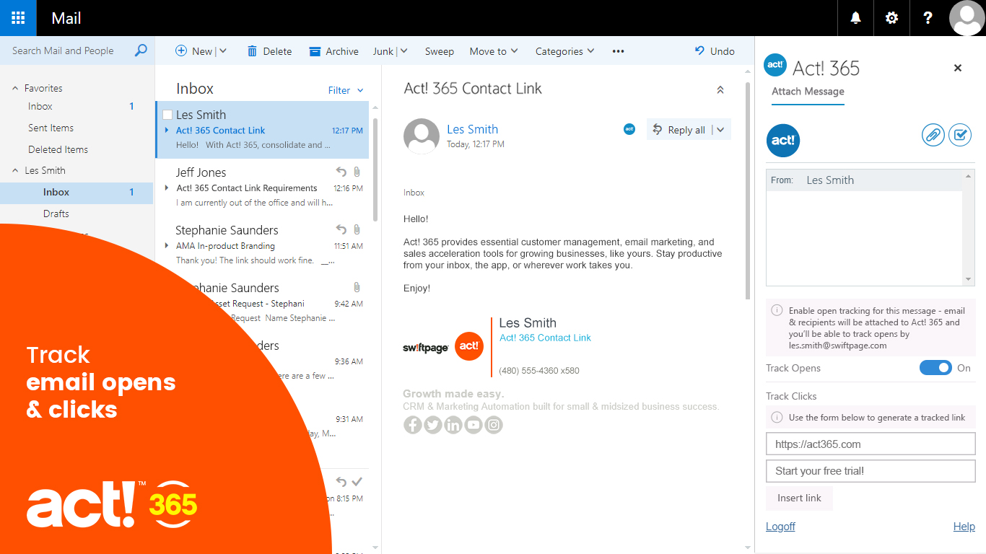
Task: Open the more actions ellipsis in toolbar
Action: [618, 51]
